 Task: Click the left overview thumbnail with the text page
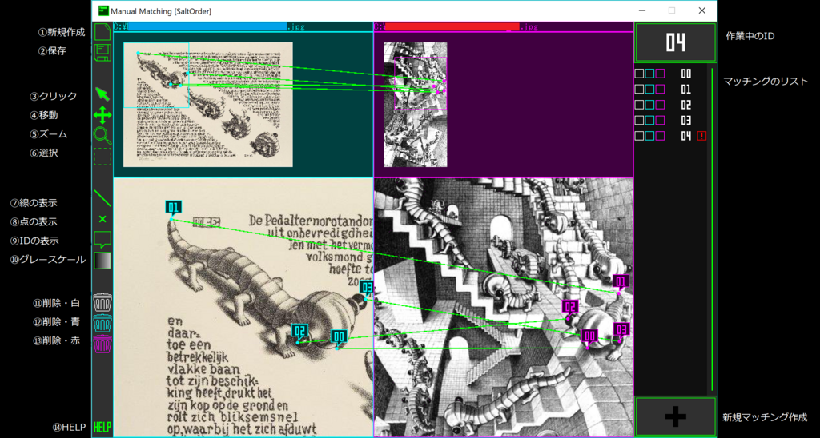(207, 105)
